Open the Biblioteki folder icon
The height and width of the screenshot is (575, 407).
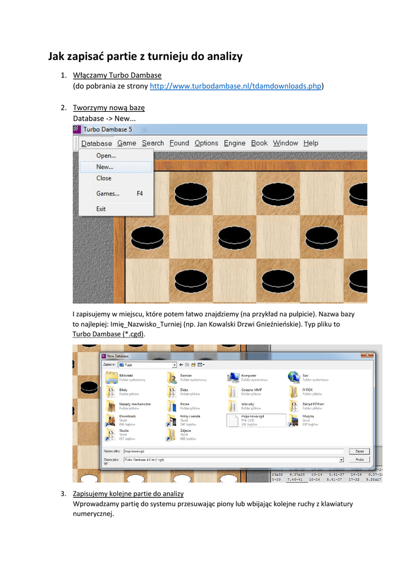coord(111,377)
